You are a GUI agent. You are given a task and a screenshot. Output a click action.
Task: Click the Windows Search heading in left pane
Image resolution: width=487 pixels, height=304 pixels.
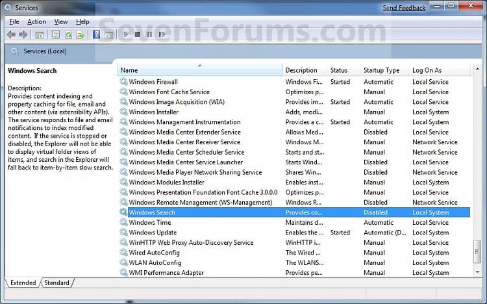point(32,71)
